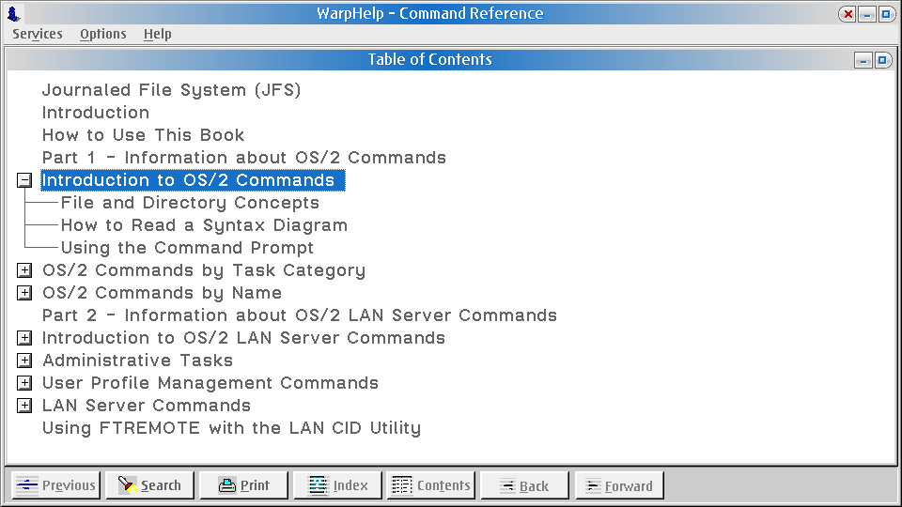
Task: Select OS/2 Commands by Task Category text
Action: tap(204, 270)
